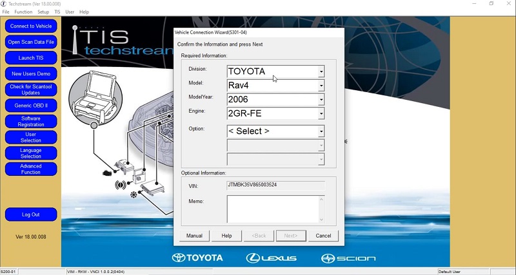
Task: Click Open Scan Data File button
Action: pos(31,42)
